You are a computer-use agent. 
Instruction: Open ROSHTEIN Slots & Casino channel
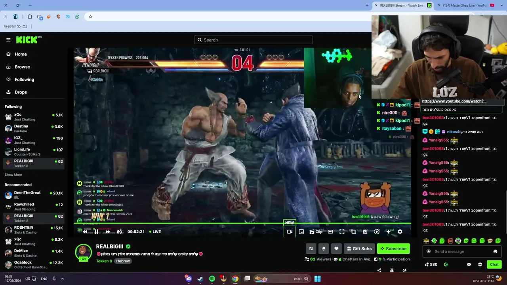coord(34,230)
